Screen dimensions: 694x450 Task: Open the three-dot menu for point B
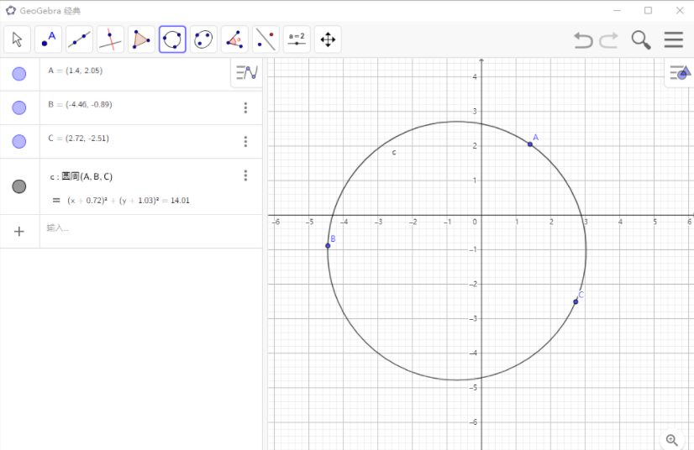click(245, 107)
